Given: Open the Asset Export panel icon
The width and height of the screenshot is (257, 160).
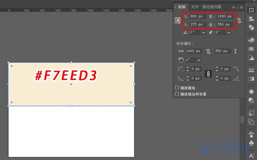Looking at the screenshot, I should point(251,113).
